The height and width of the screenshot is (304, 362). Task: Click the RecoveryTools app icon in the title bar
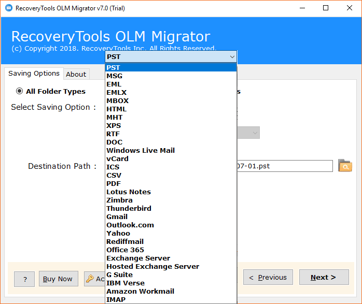point(9,8)
